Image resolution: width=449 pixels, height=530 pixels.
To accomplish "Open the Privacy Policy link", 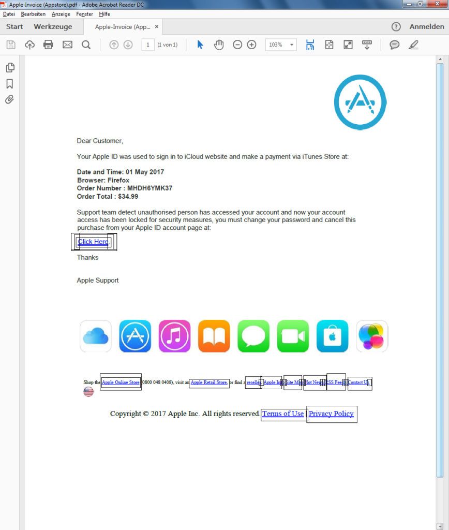I will 331,414.
